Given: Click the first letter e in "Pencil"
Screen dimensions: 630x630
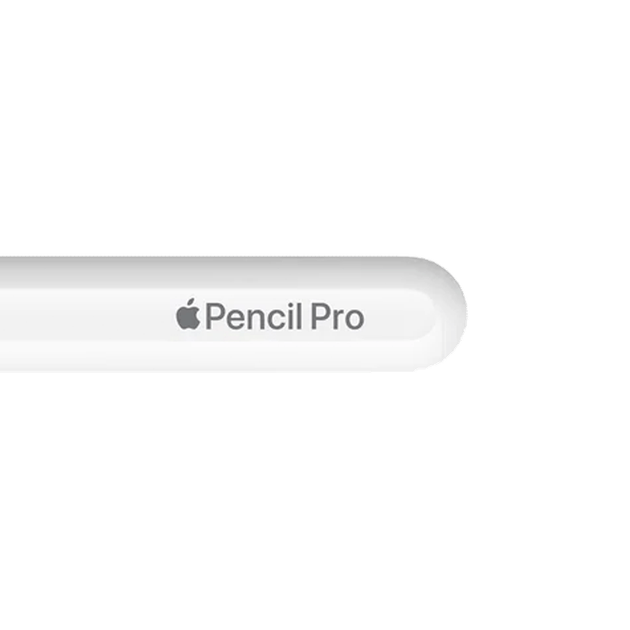Looking at the screenshot, I should [x=235, y=320].
